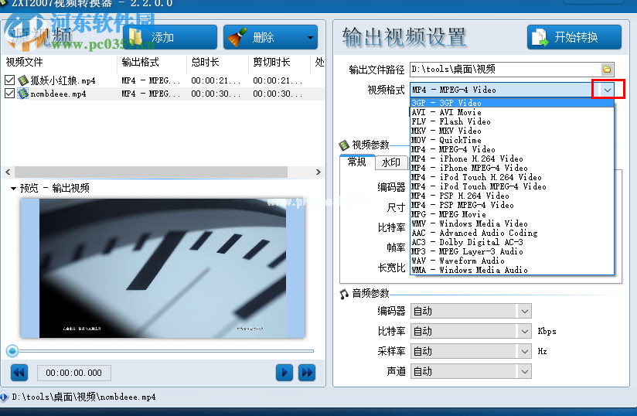Image resolution: width=637 pixels, height=416 pixels.
Task: Select the ncmbdeee.mp4 file row
Action: (x=163, y=94)
